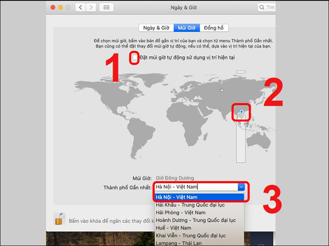Click the blue location dot on map
This screenshot has height=246, width=329.
point(242,110)
